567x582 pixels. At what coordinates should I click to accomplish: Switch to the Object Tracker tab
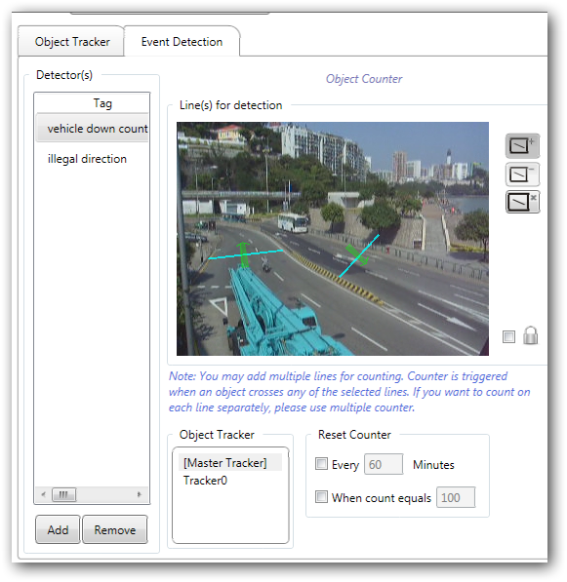pos(72,42)
